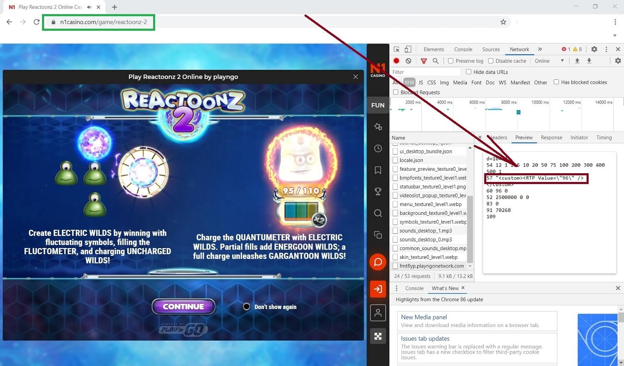Open a new browser tab

point(114,7)
